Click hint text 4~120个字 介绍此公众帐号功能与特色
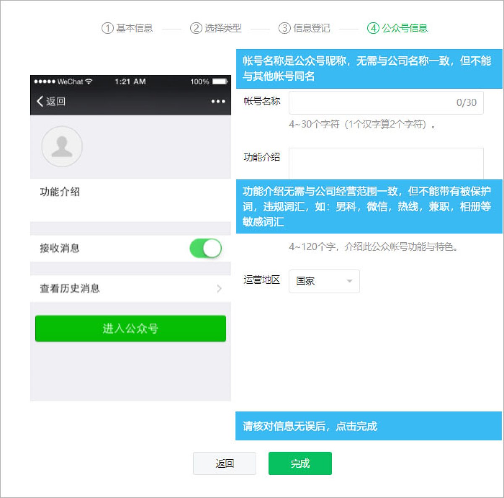Viewport: 504px width, 498px height. click(x=374, y=247)
